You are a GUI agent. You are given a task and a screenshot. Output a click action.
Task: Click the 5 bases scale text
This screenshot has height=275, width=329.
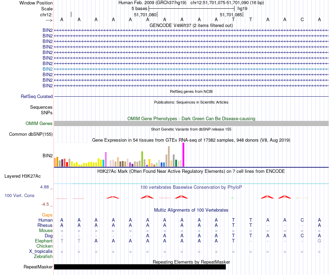click(139, 9)
